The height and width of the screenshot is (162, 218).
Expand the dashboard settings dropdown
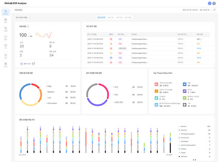23,17
